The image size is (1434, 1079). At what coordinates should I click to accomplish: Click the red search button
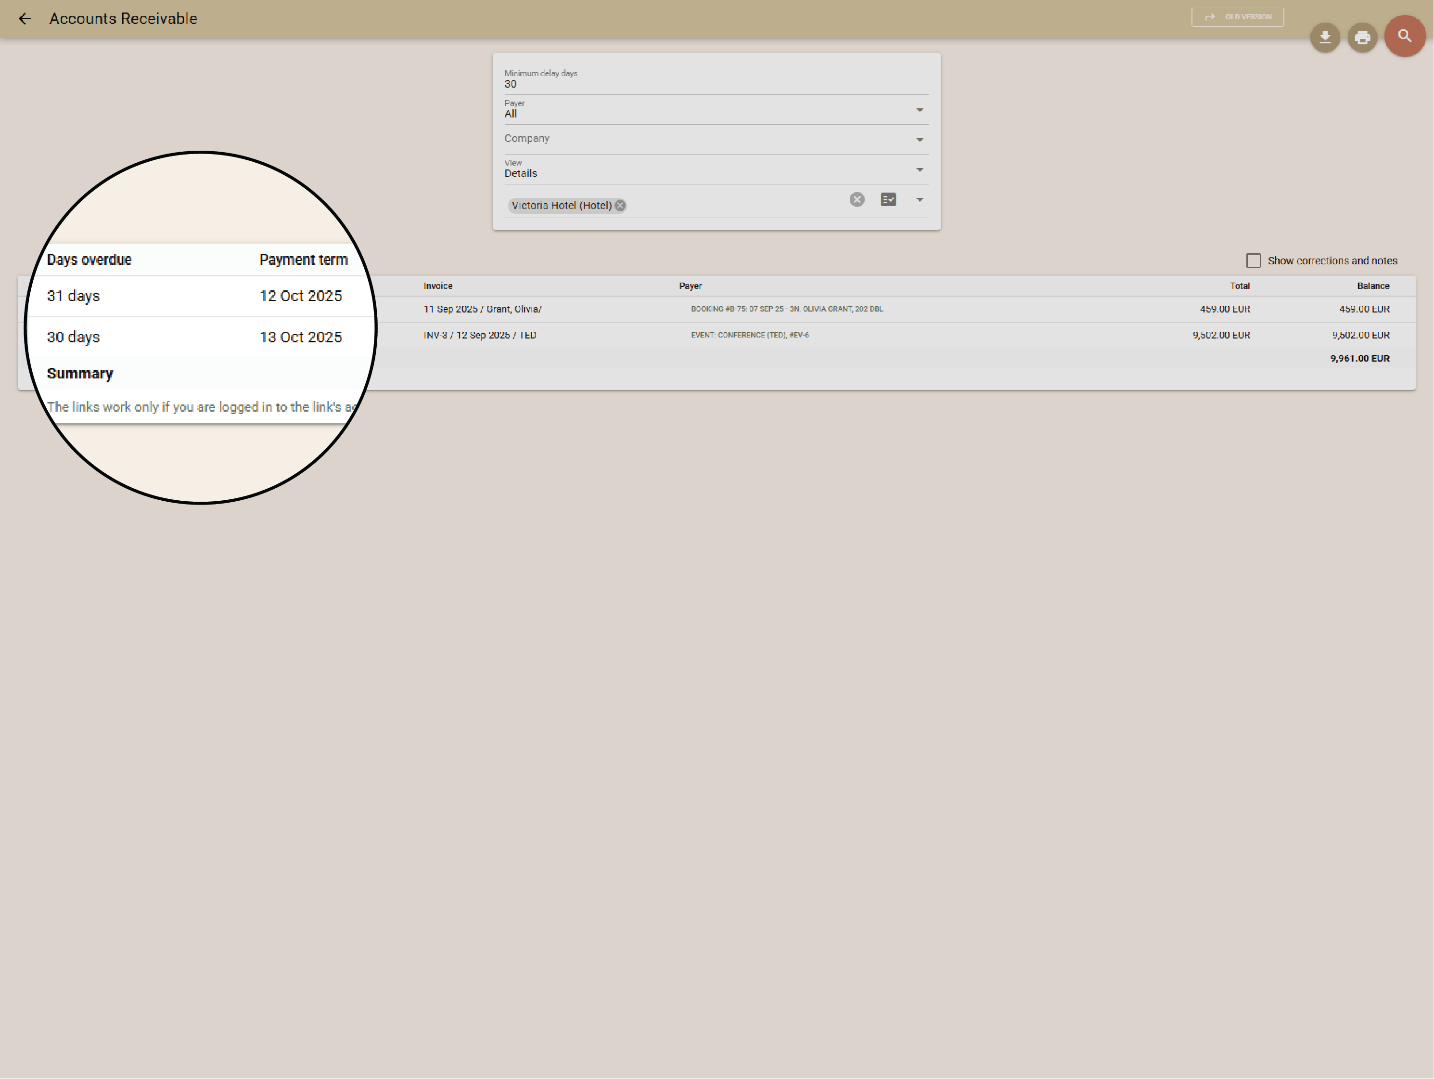tap(1404, 36)
